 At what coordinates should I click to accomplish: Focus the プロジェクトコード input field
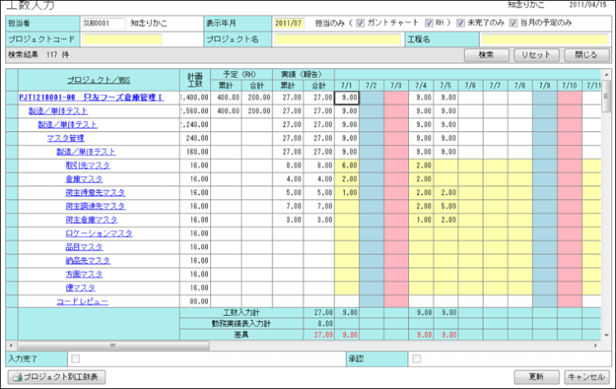click(122, 39)
